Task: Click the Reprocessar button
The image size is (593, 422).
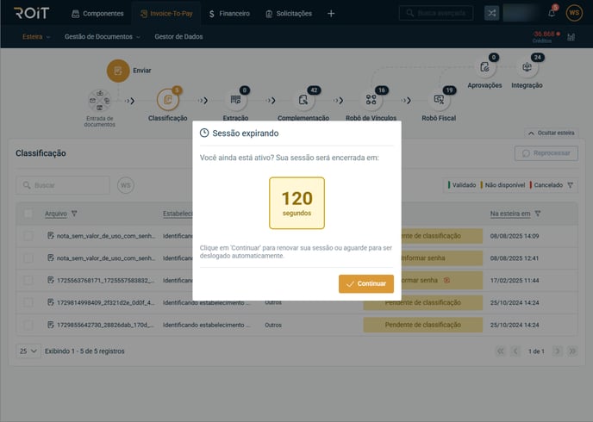Action: click(546, 152)
